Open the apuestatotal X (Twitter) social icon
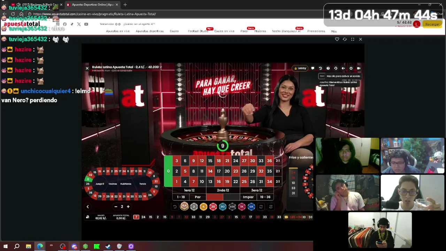This screenshot has height=251, width=446. click(x=79, y=24)
